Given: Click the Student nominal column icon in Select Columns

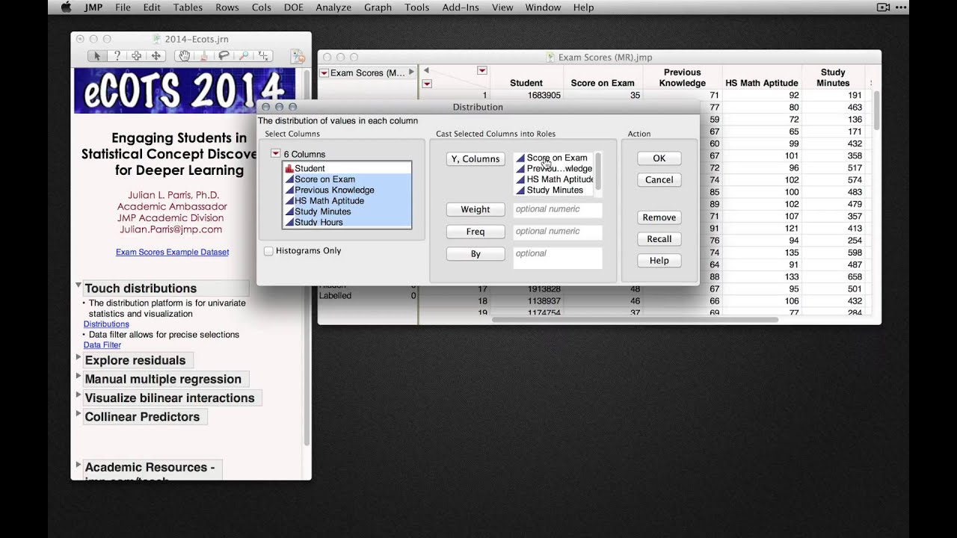Looking at the screenshot, I should (289, 169).
